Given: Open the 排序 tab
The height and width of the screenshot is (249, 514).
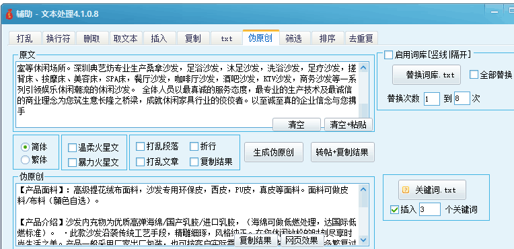Looking at the screenshot, I should pos(328,38).
